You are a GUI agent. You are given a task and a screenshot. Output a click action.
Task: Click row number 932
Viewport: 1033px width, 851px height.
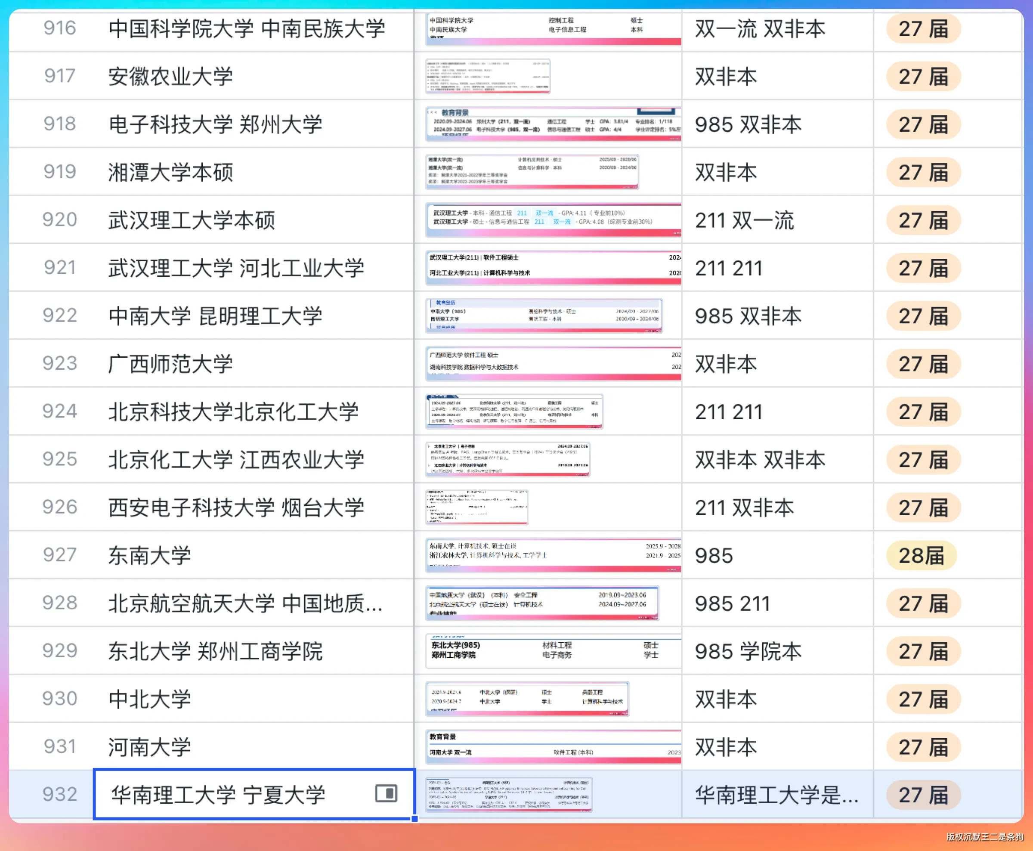(x=60, y=794)
